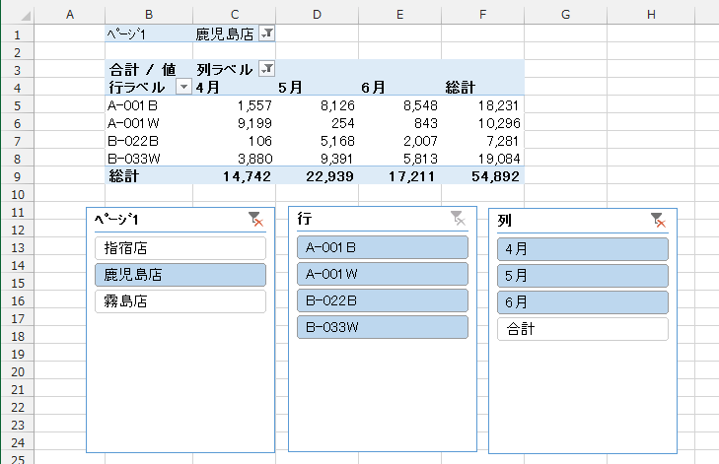719x464 pixels.
Task: Toggle 5月 in the 列 slicer
Action: click(x=583, y=275)
